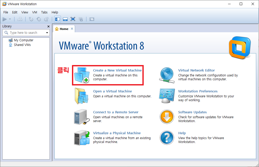The height and width of the screenshot is (167, 259).
Task: Click the Power On play toolbar button
Action: (x=5, y=19)
